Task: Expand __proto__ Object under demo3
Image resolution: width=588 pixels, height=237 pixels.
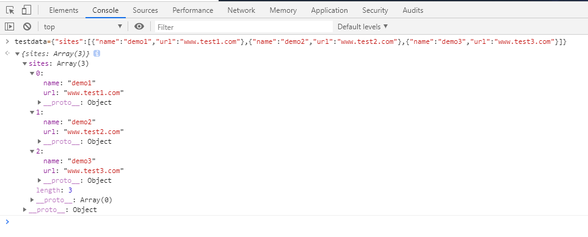Action: point(39,180)
